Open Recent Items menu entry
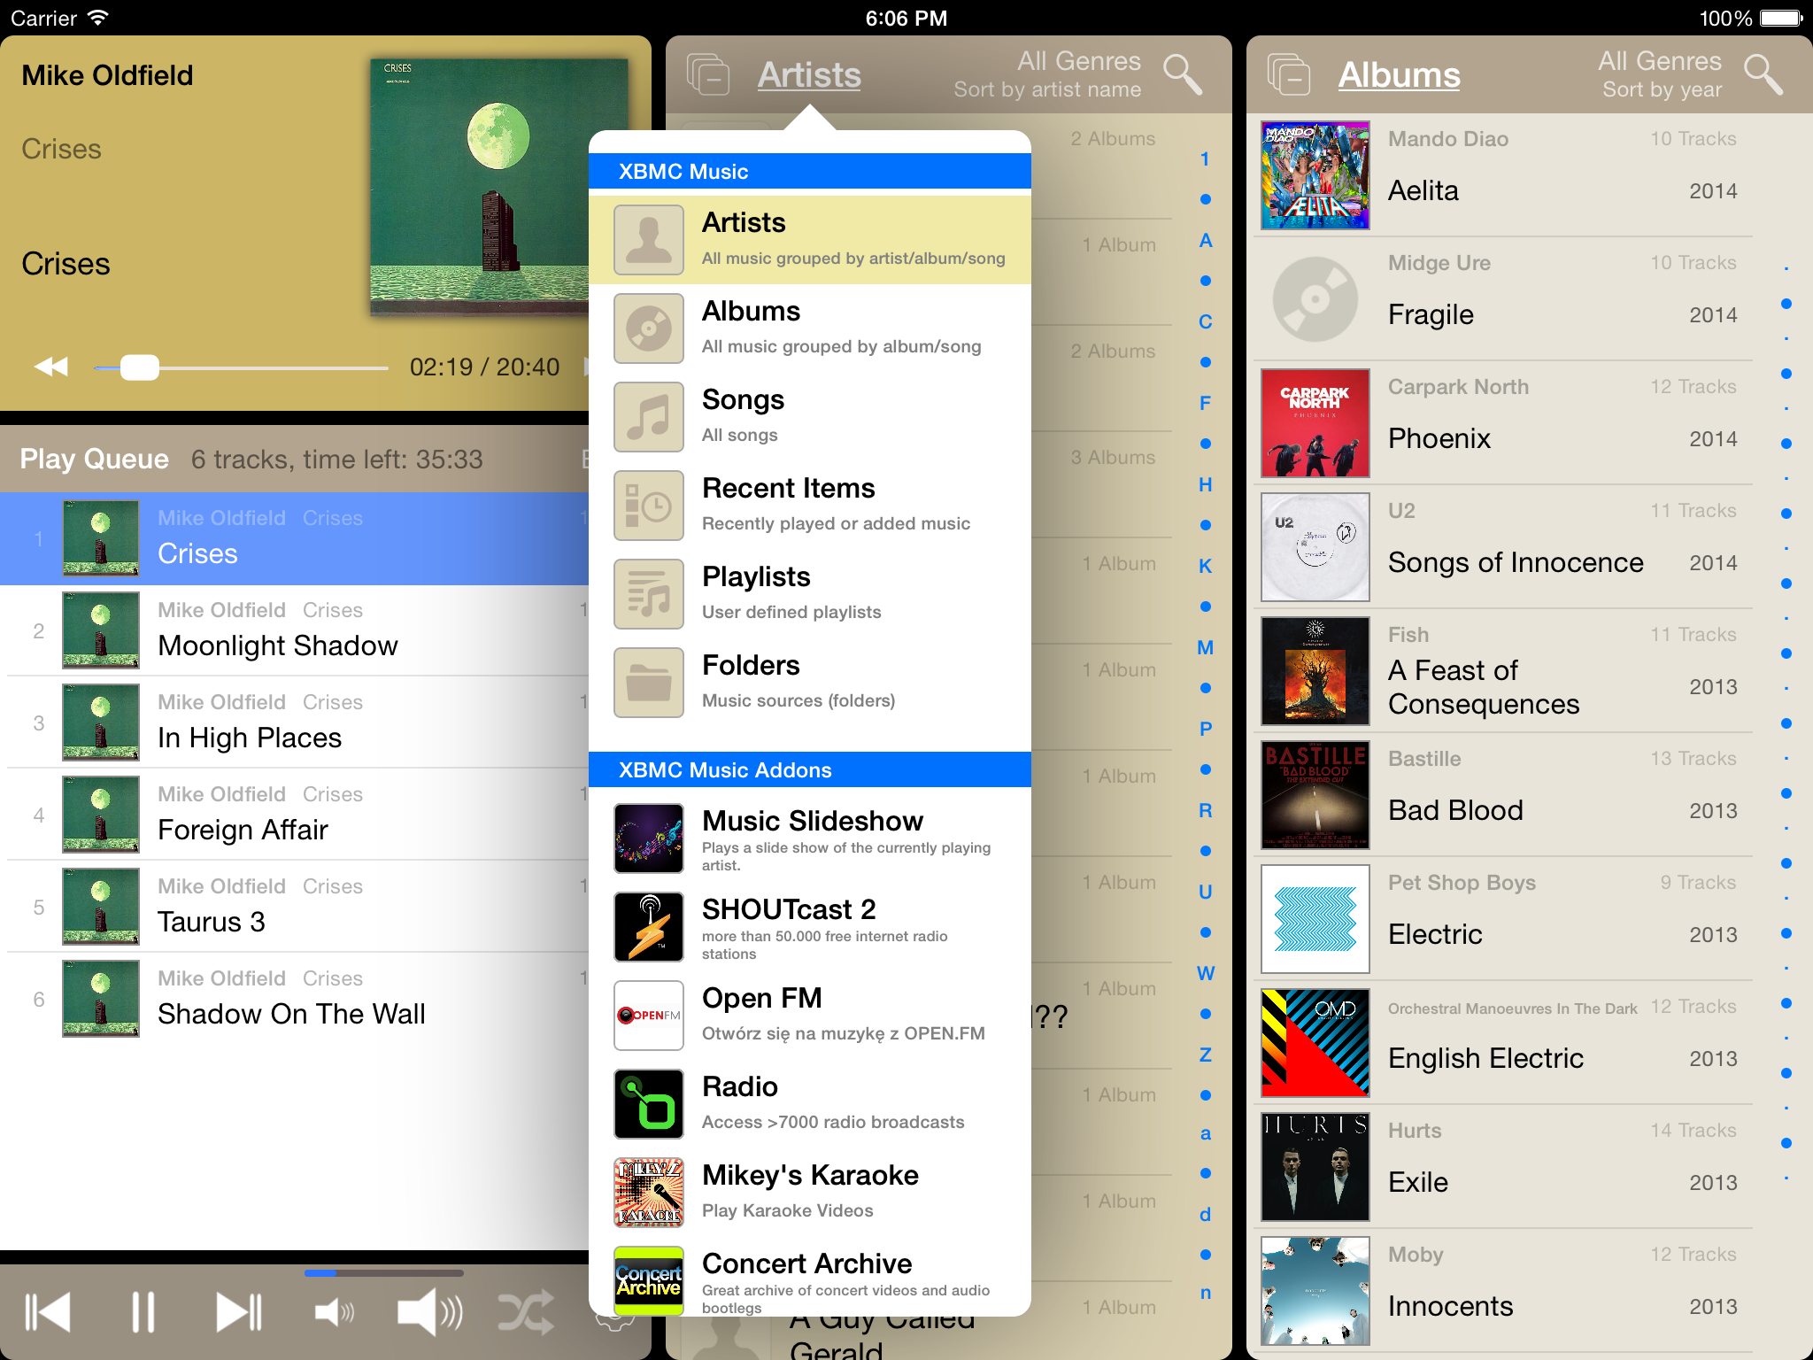Screen dimensions: 1813x1360 pos(810,506)
